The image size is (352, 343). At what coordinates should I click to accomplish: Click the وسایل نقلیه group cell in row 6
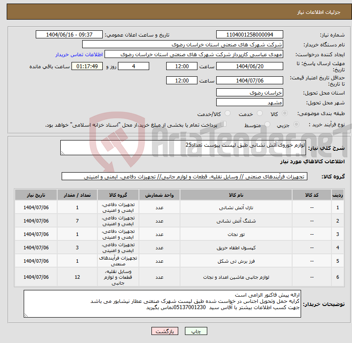[118, 277]
